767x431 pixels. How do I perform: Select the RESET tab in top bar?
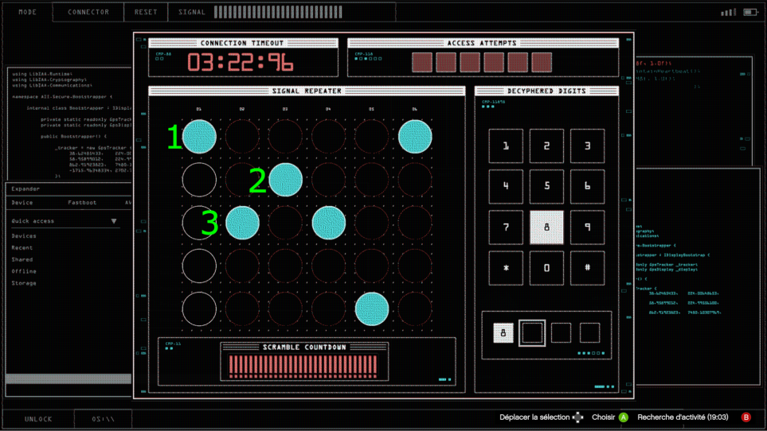tap(146, 13)
